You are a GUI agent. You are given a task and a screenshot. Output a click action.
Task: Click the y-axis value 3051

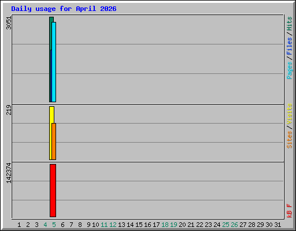[x=9, y=23]
